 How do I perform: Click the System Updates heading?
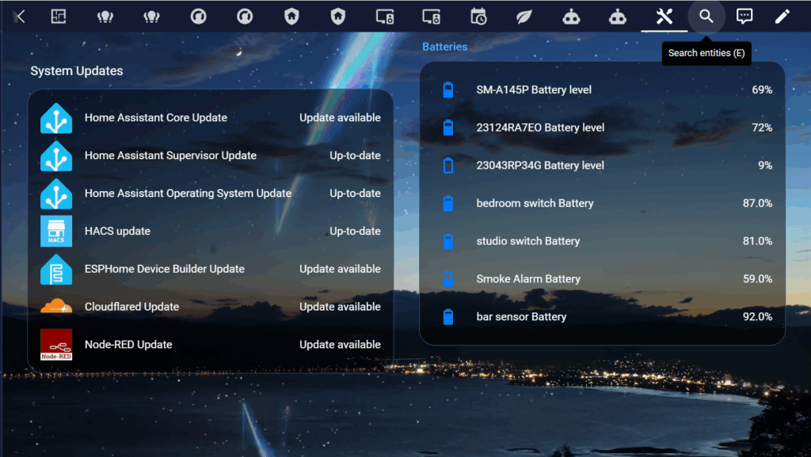point(77,70)
